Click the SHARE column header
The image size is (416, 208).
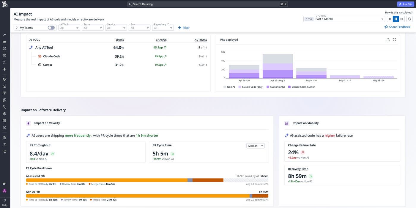pos(120,40)
